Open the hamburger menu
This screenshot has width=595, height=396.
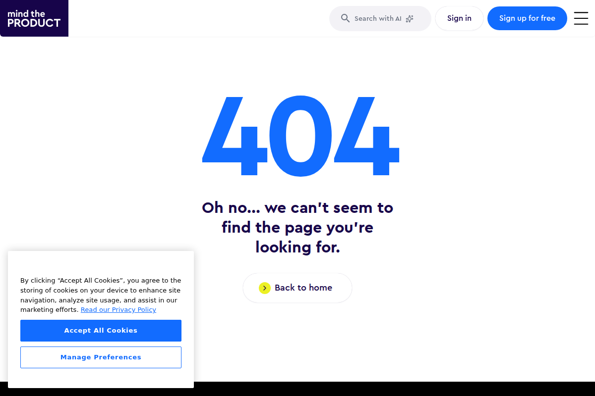581,18
